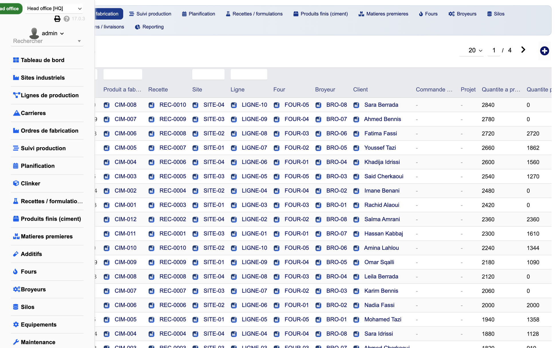The height and width of the screenshot is (348, 557).
Task: Open client Nadia Fassi
Action: 379,305
